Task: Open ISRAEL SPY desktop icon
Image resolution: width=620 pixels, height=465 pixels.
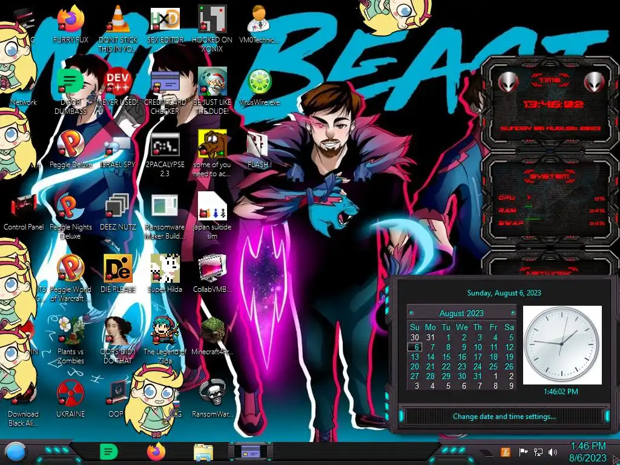Action: 118,145
